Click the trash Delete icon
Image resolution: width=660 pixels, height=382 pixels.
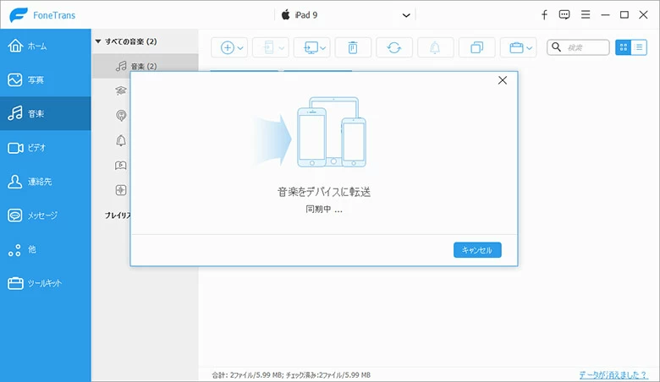click(x=353, y=48)
